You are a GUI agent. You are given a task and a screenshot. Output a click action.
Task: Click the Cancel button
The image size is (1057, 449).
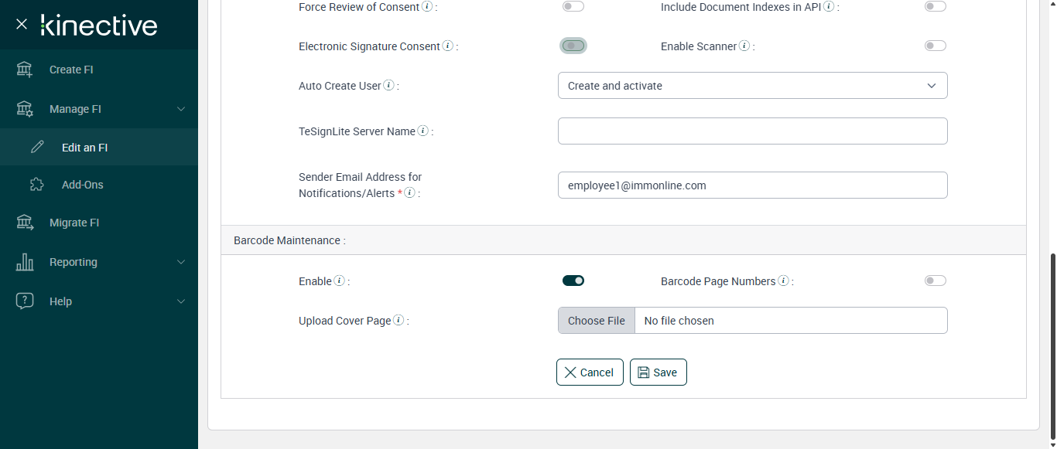[590, 372]
